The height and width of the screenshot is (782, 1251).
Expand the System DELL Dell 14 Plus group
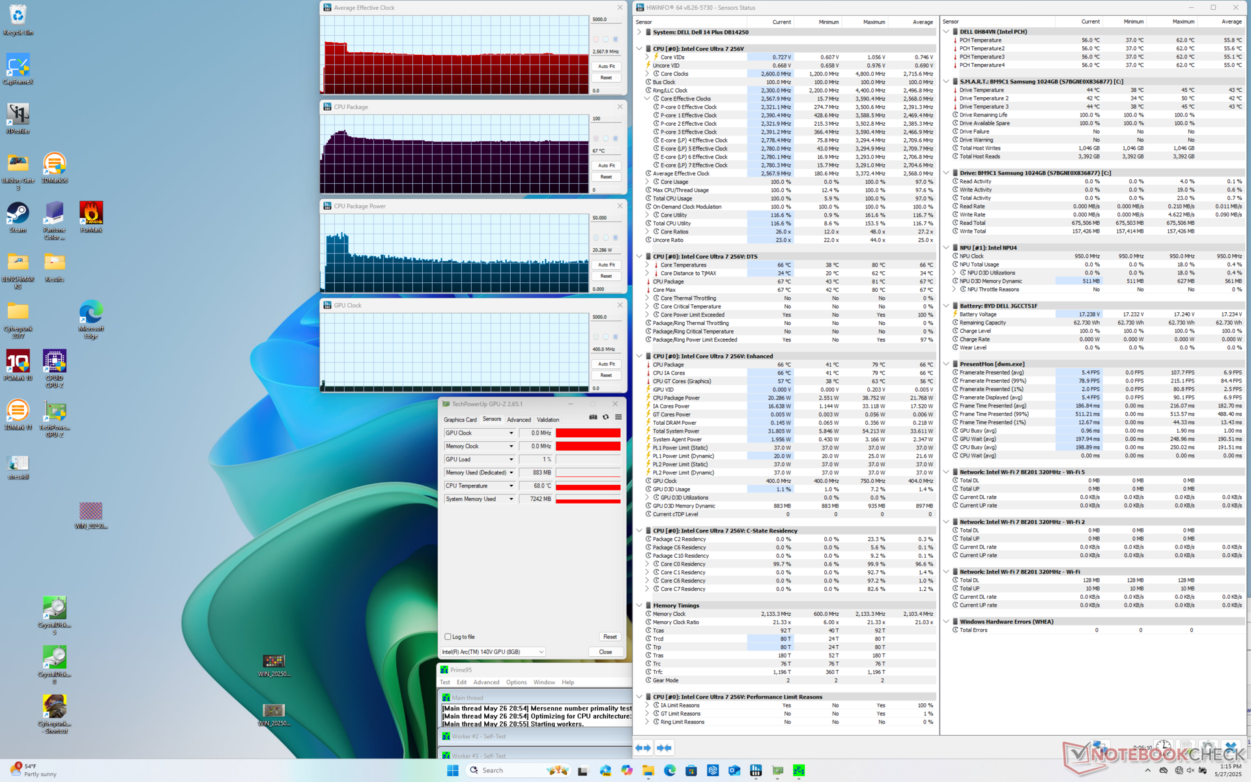[x=639, y=32]
